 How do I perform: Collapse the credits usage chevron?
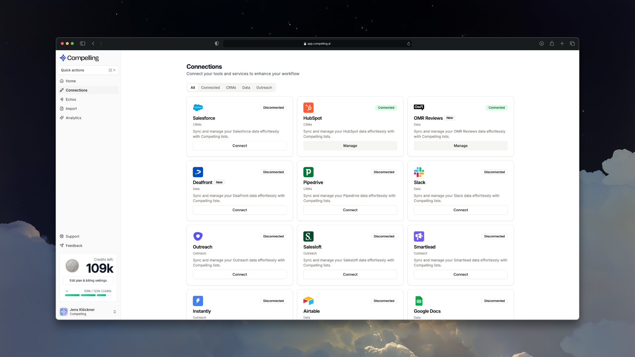(x=67, y=291)
